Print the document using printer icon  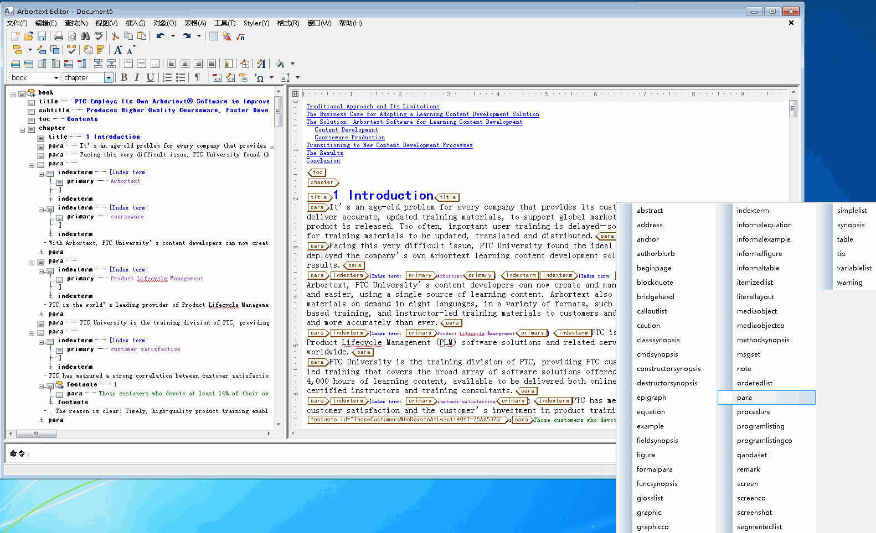click(59, 36)
